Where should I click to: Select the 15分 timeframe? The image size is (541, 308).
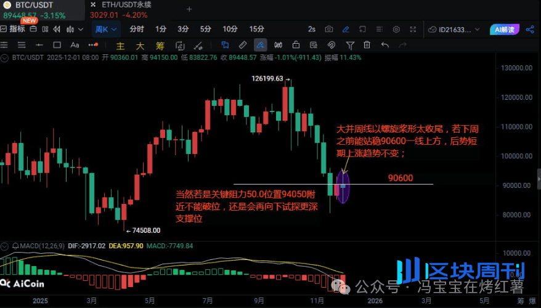tap(257, 29)
